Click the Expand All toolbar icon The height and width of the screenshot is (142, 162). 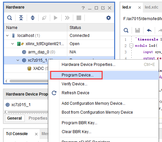[x=33, y=18]
